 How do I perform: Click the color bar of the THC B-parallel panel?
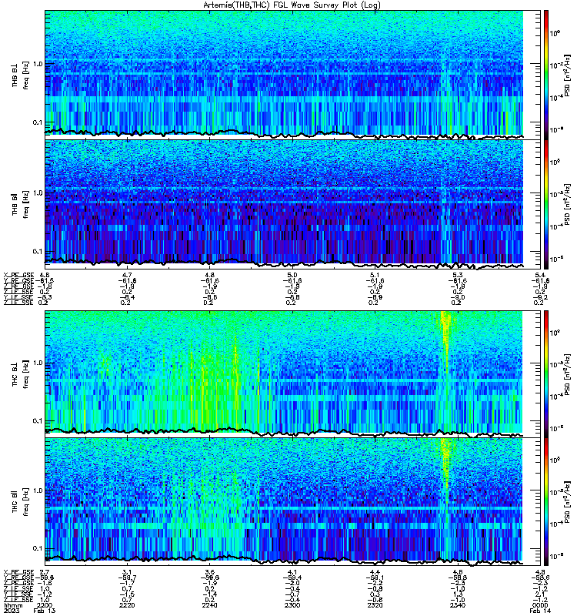tap(546, 502)
